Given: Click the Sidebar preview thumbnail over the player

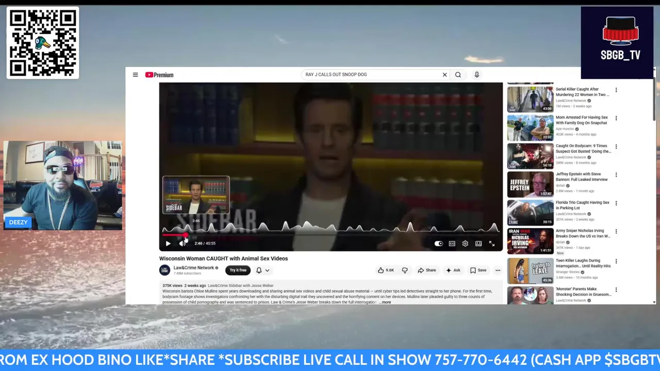Looking at the screenshot, I should click(196, 195).
